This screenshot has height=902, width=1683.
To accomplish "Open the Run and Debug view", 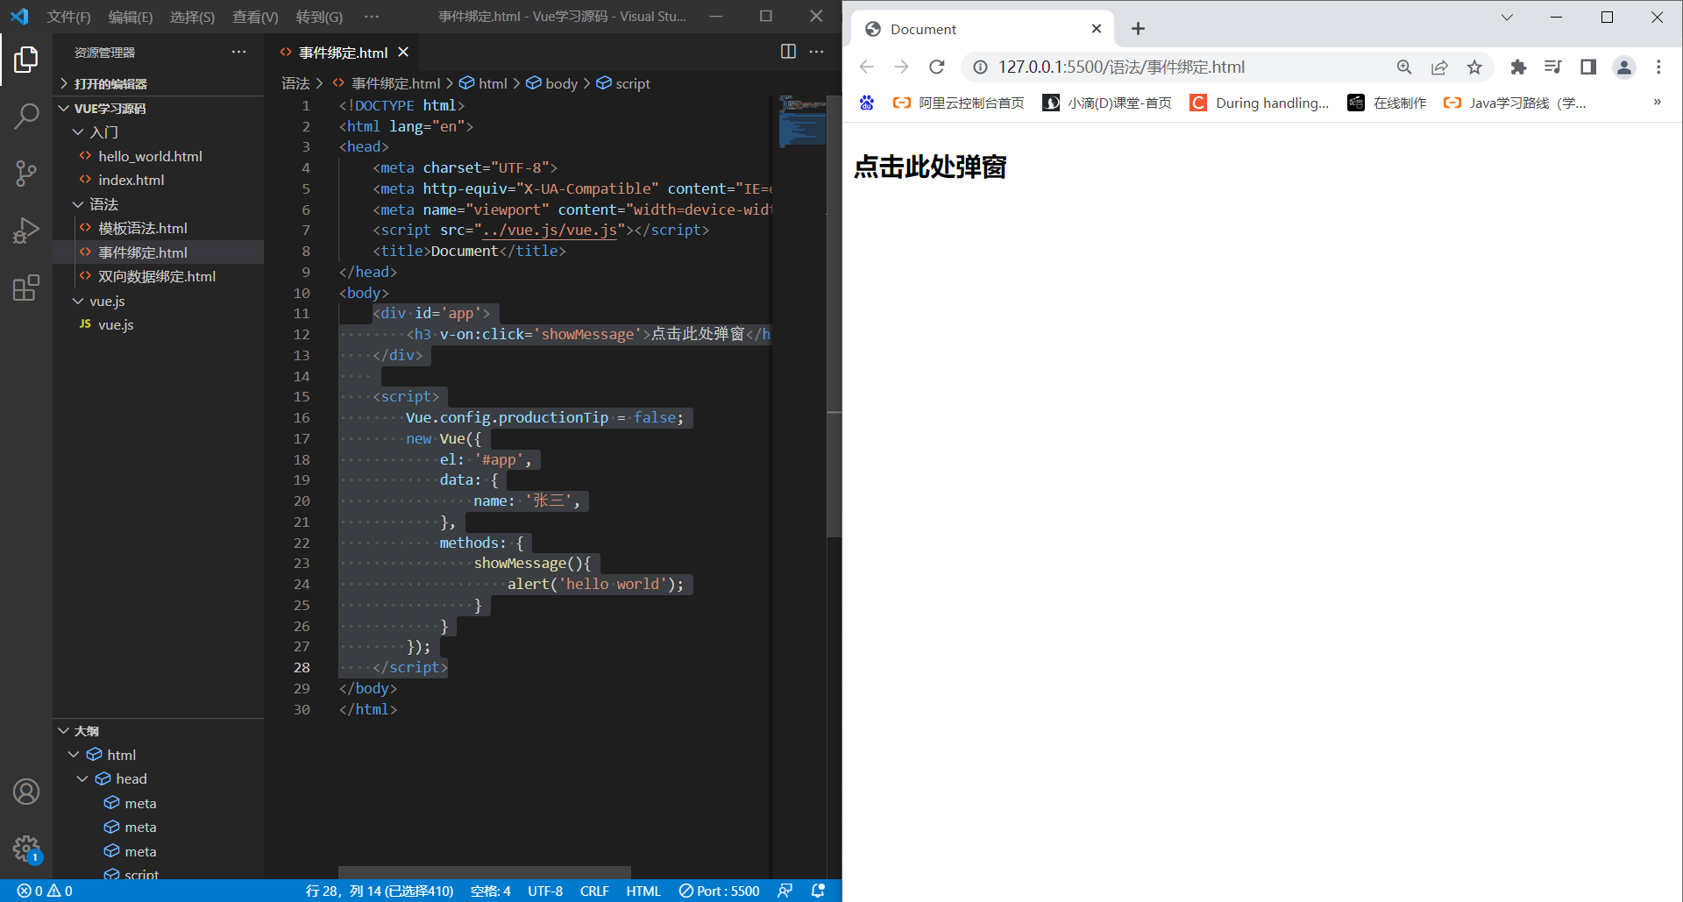I will click(26, 231).
